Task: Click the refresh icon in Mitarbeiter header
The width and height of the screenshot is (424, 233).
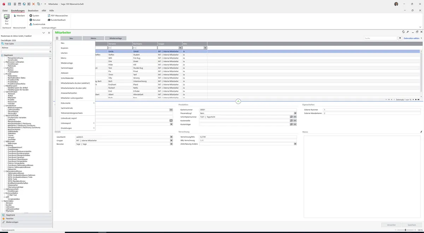Action: (x=403, y=32)
